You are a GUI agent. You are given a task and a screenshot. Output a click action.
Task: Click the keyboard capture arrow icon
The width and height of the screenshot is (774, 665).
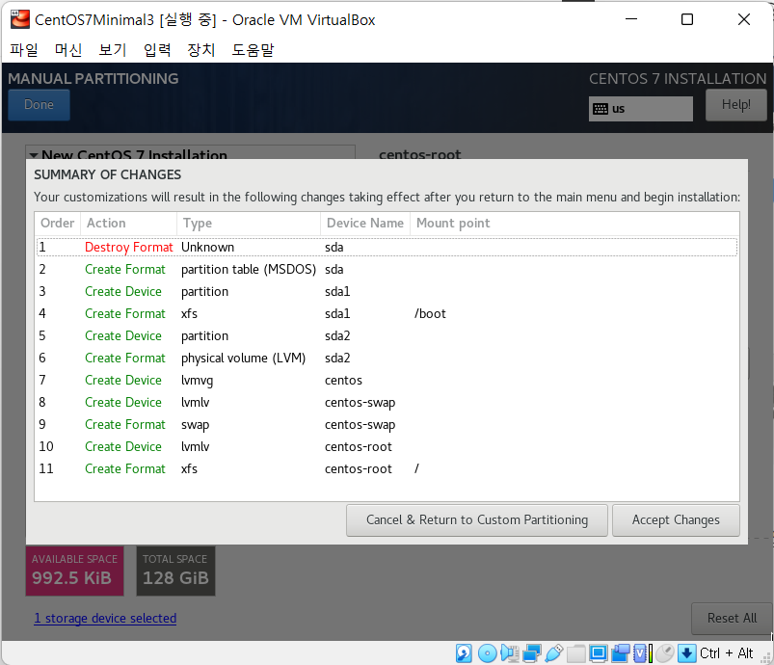pos(686,653)
